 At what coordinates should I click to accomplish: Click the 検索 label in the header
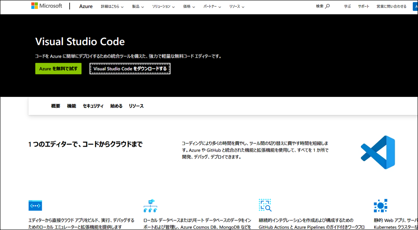(320, 6)
